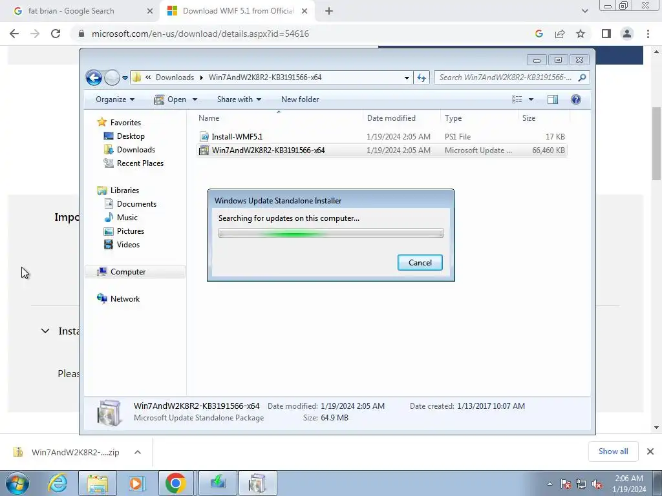Screen dimensions: 662x496
Task: Open a new Chrome tab
Action: click(329, 11)
